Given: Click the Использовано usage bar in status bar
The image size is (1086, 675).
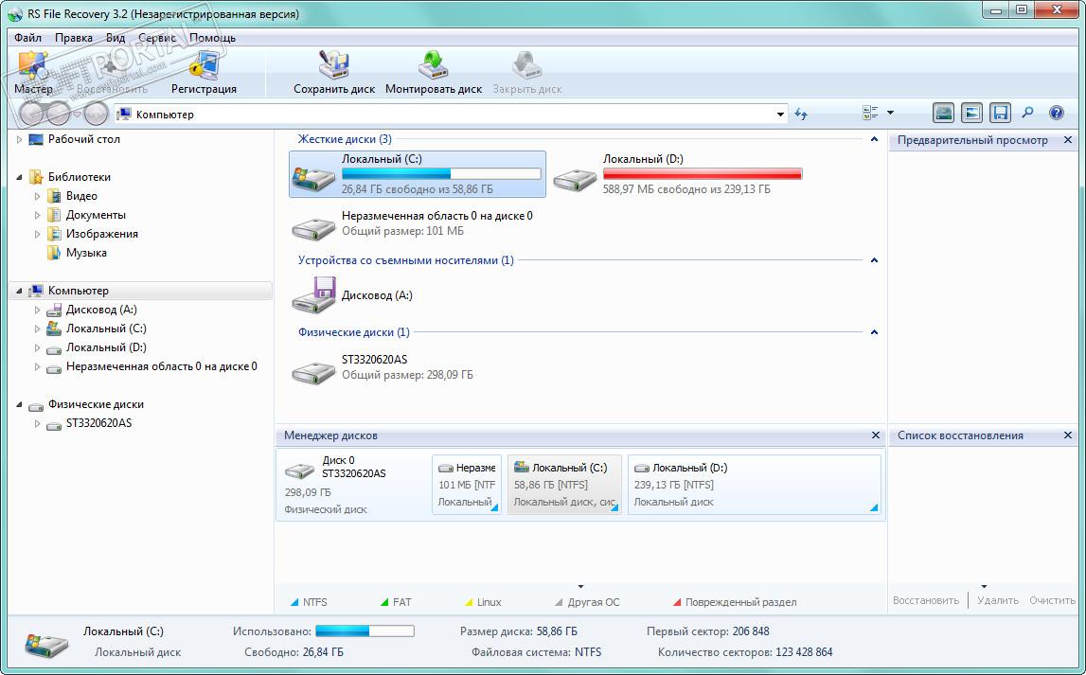Looking at the screenshot, I should (x=365, y=631).
